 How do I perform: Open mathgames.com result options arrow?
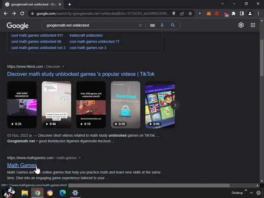tap(80, 158)
